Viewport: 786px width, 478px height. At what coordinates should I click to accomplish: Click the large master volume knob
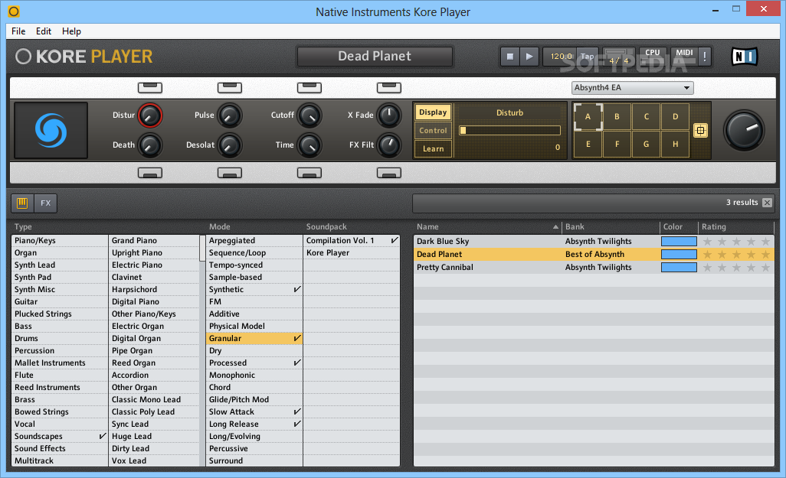pyautogui.click(x=744, y=130)
